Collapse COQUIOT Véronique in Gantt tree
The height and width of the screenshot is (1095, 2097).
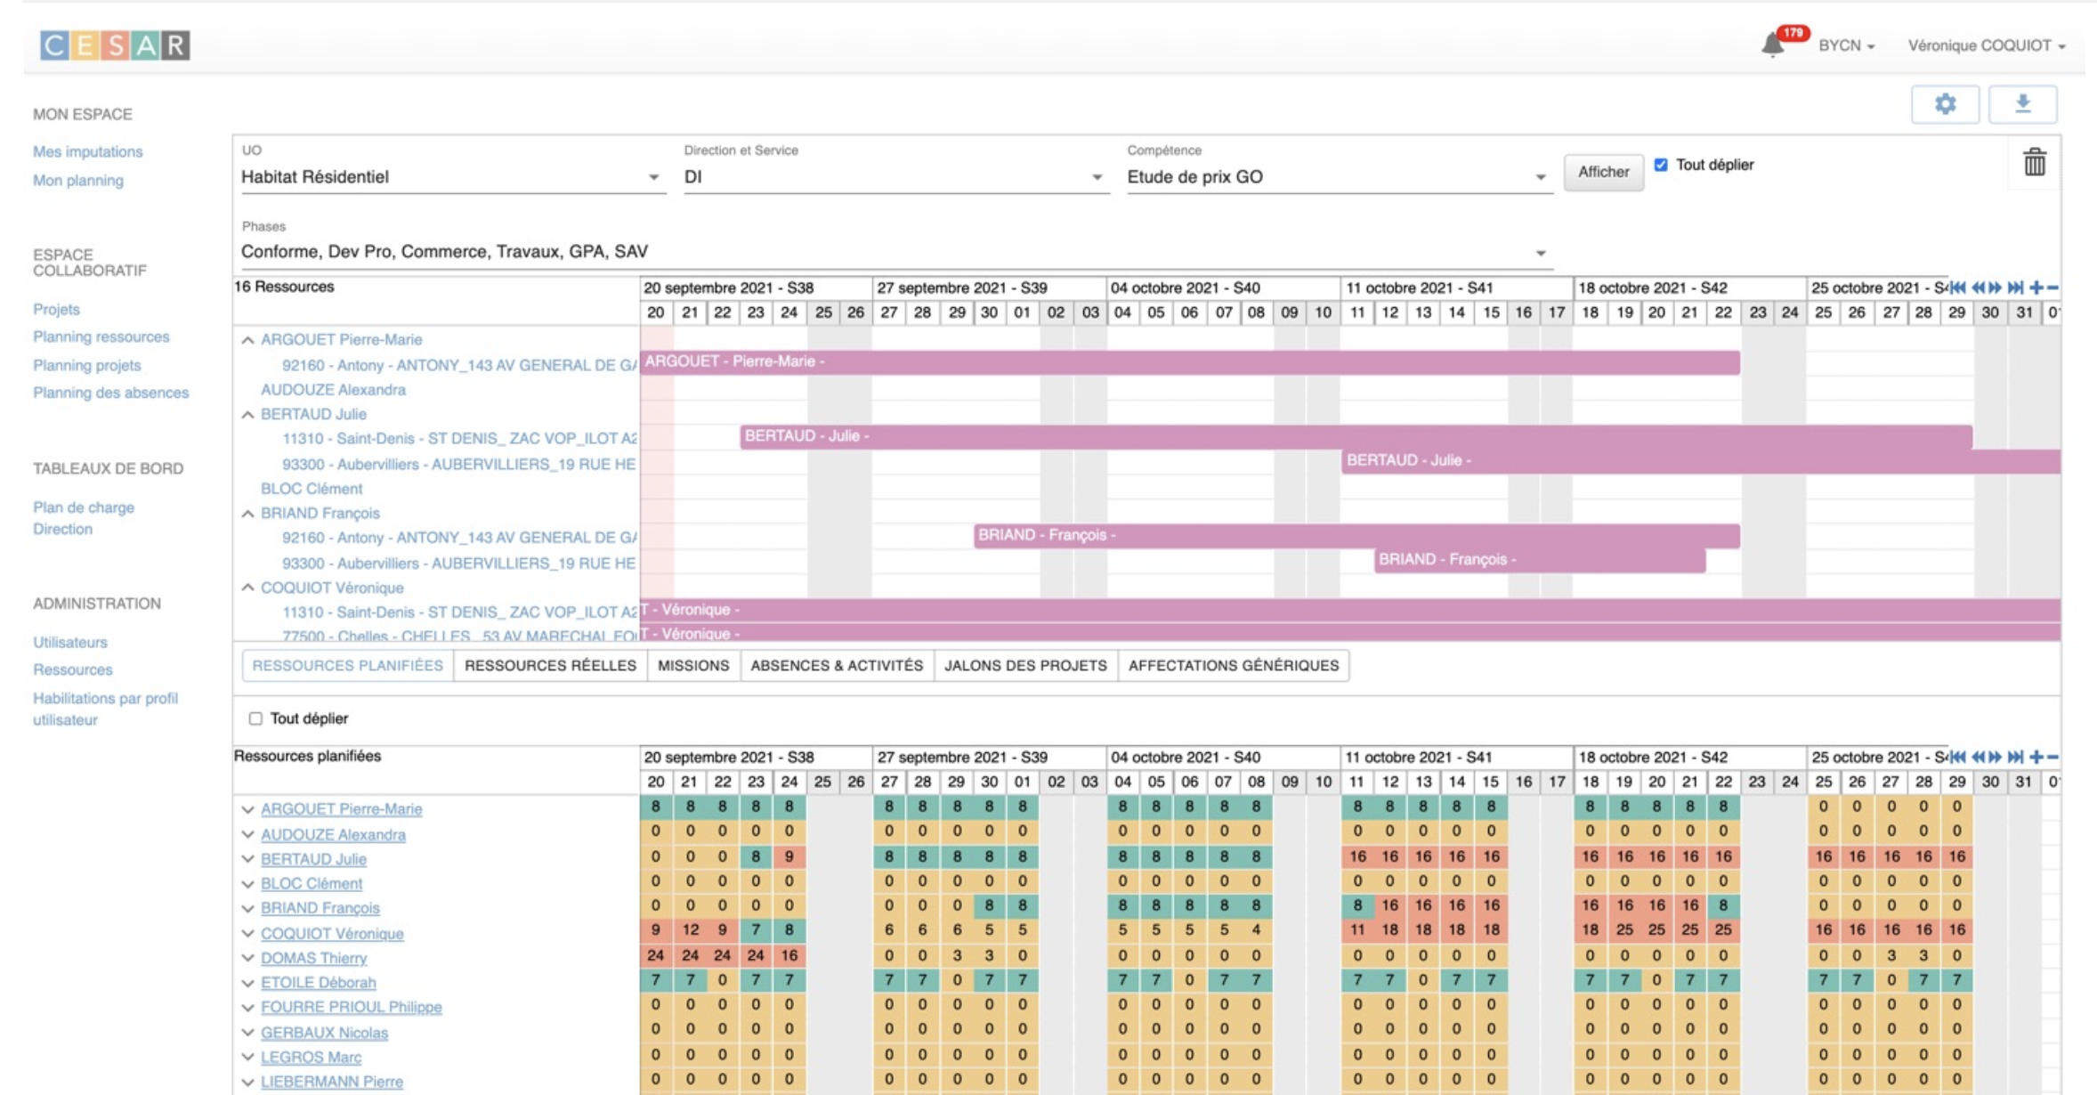[248, 588]
